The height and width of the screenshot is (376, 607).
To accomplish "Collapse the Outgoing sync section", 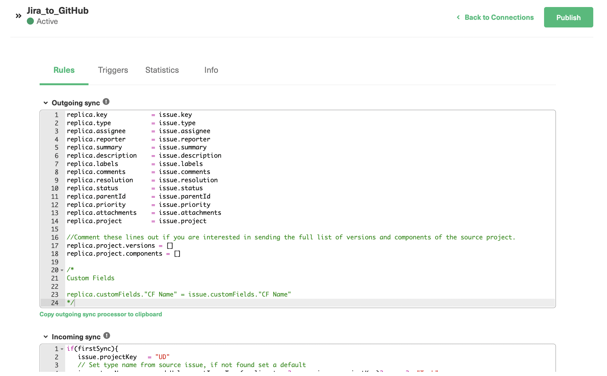I will click(x=46, y=103).
